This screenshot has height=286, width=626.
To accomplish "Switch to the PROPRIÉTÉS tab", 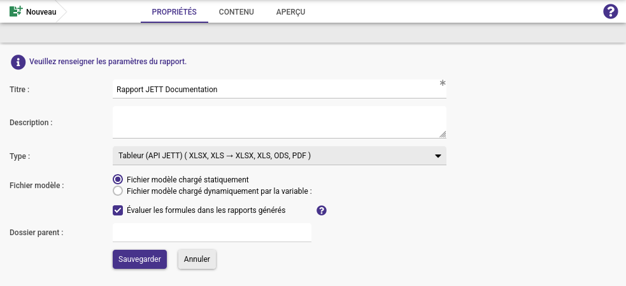I will (x=174, y=12).
